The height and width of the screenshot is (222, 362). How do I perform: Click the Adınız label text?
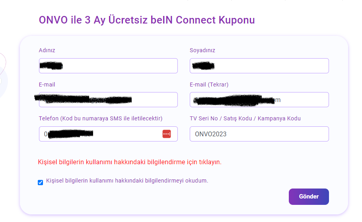[x=47, y=50]
